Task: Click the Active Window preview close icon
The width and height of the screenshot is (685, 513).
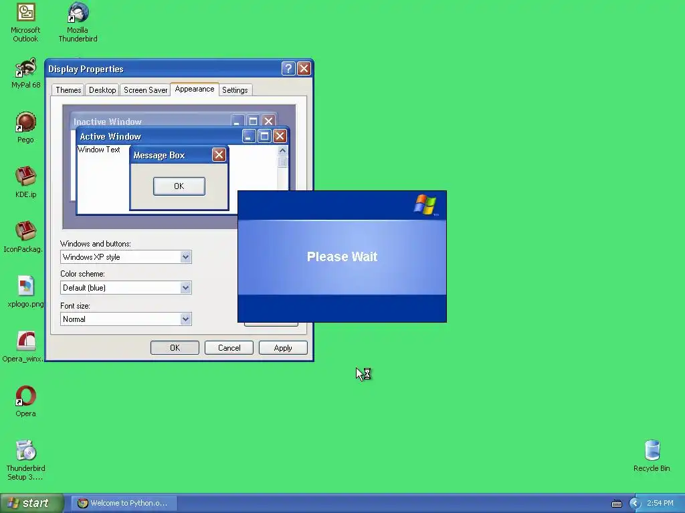Action: [280, 136]
